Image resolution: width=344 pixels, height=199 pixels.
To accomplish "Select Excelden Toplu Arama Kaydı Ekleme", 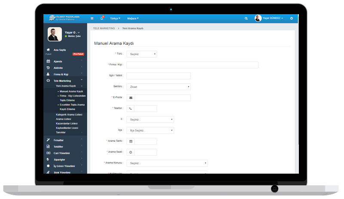I will [72, 107].
